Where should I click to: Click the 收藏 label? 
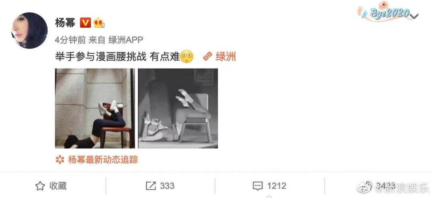pyautogui.click(x=58, y=186)
